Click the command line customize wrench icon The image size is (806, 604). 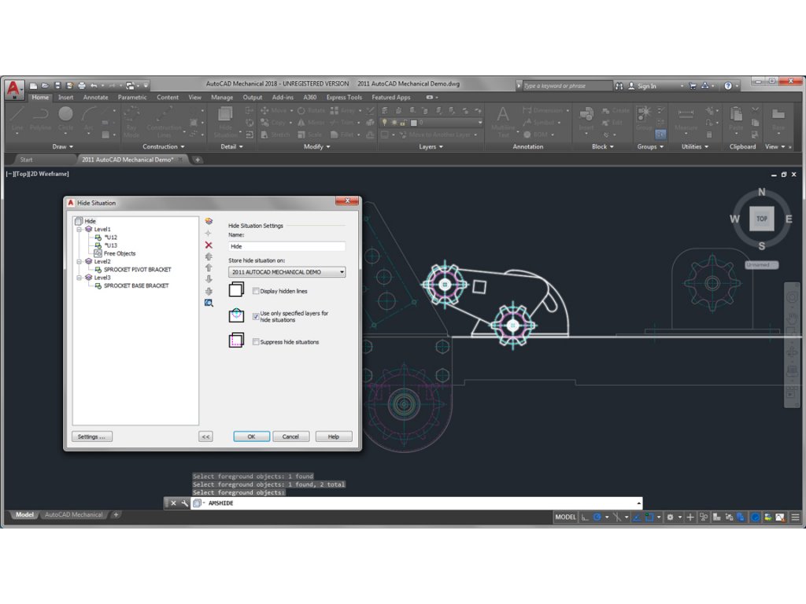tap(185, 503)
